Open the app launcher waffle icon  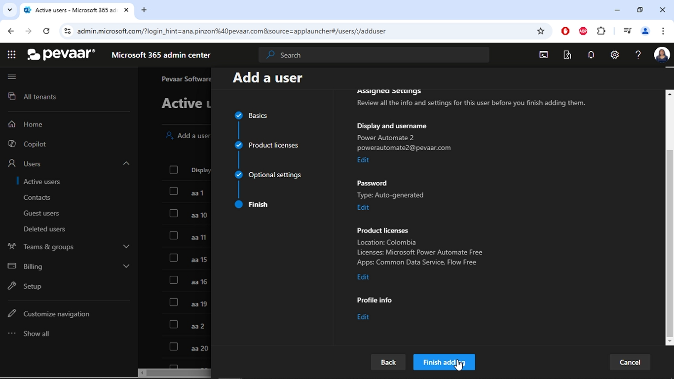click(x=11, y=55)
